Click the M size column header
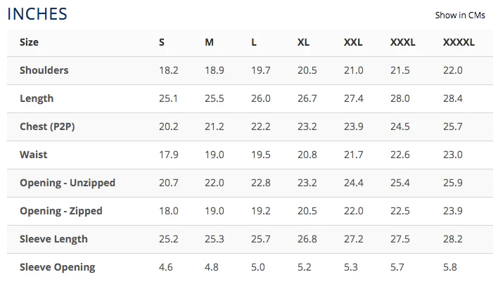 pos(209,42)
